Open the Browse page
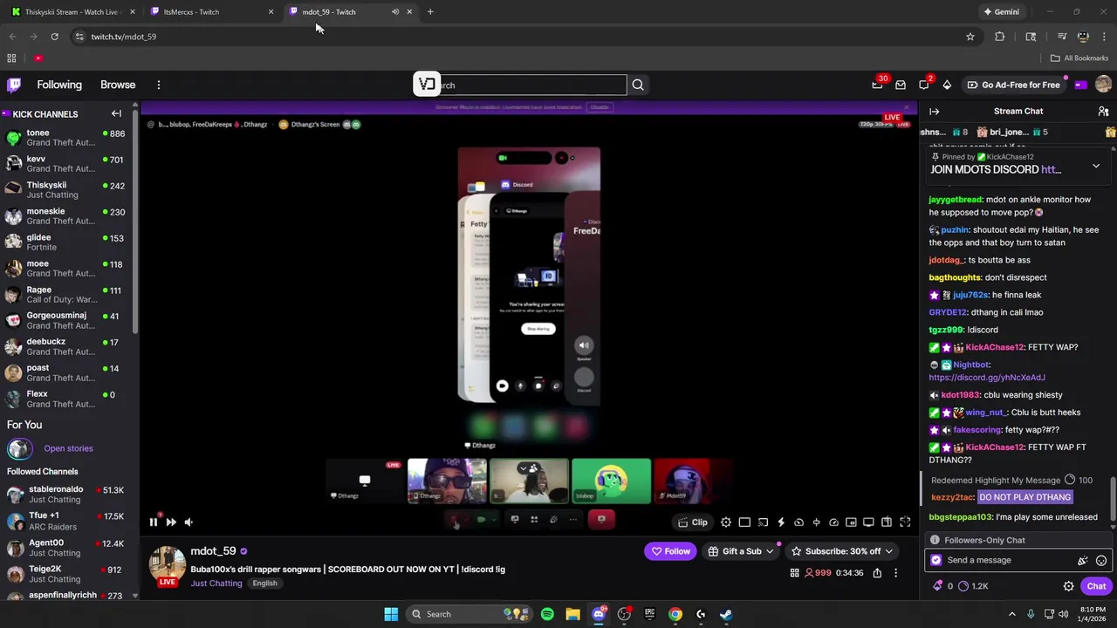The height and width of the screenshot is (628, 1117). point(118,85)
